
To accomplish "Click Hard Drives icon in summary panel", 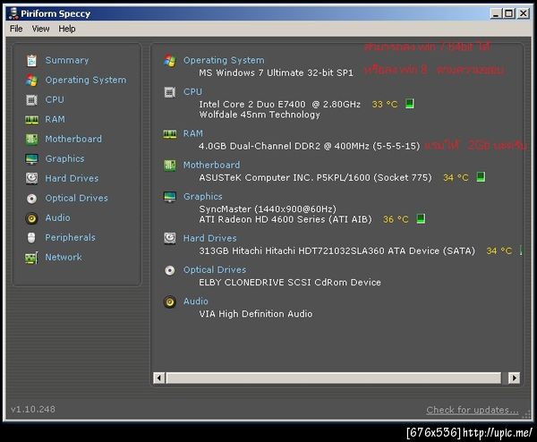I will coord(170,238).
